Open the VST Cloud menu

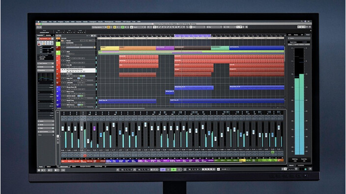127,22
